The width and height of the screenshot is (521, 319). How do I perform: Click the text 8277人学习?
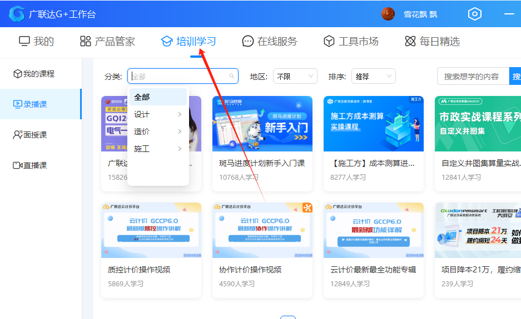point(348,178)
